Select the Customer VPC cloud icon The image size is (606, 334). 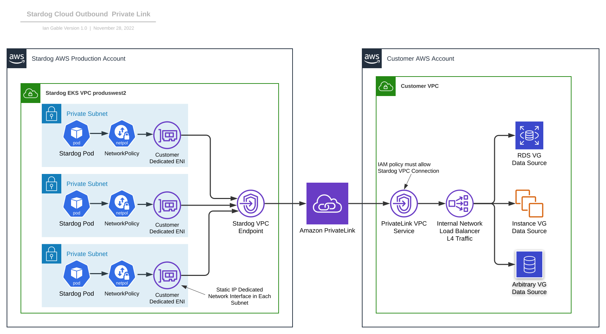pyautogui.click(x=386, y=86)
